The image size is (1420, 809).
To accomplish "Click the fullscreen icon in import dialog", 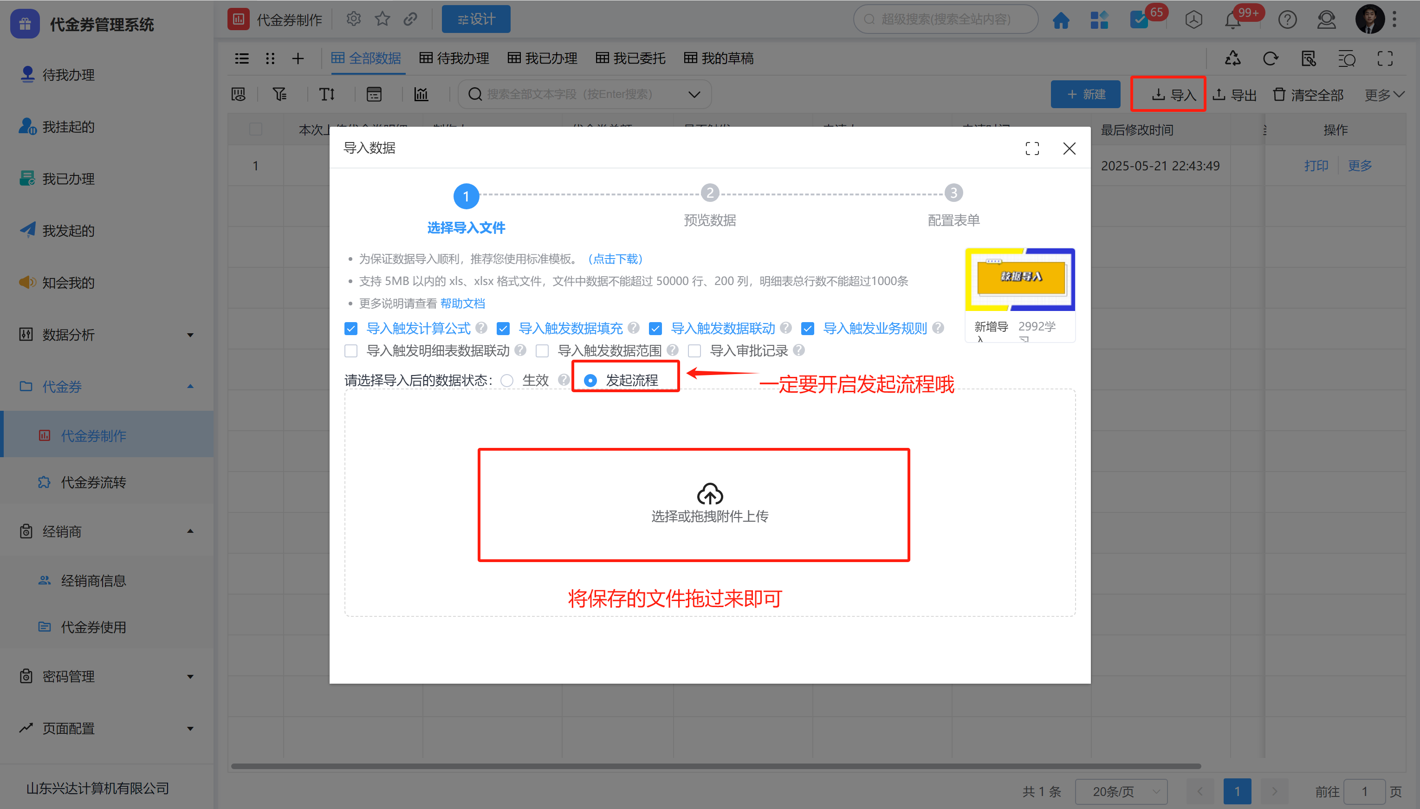I will click(1031, 149).
